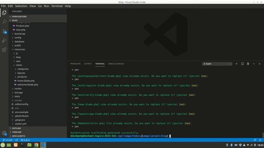This screenshot has width=264, height=148.
Task: Open errors and warnings count in status bar
Action: (x=25, y=140)
